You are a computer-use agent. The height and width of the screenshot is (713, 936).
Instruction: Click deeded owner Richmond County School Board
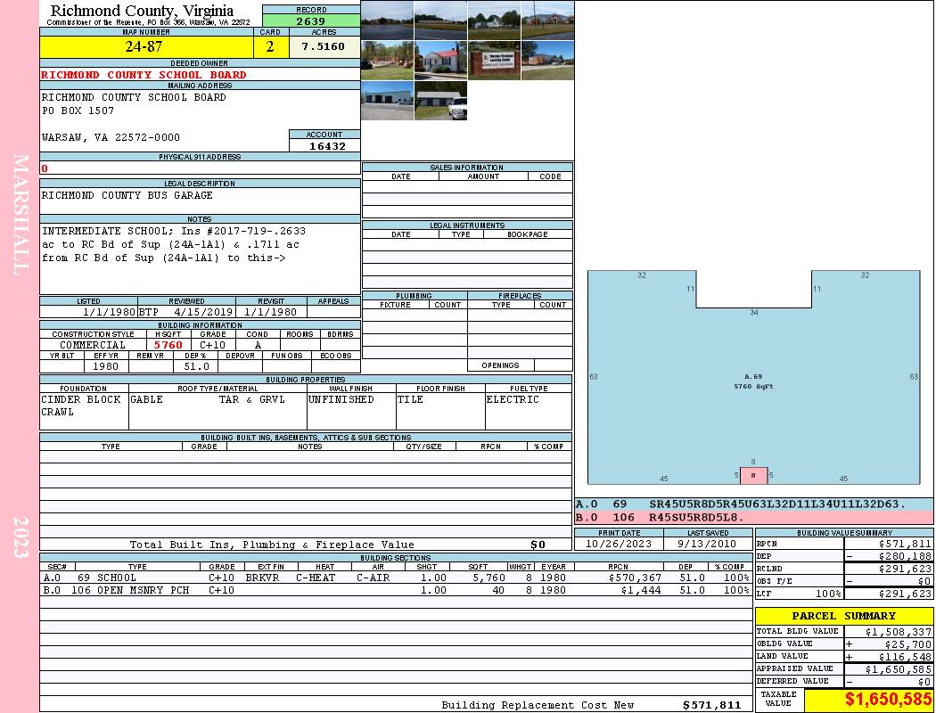pos(144,75)
